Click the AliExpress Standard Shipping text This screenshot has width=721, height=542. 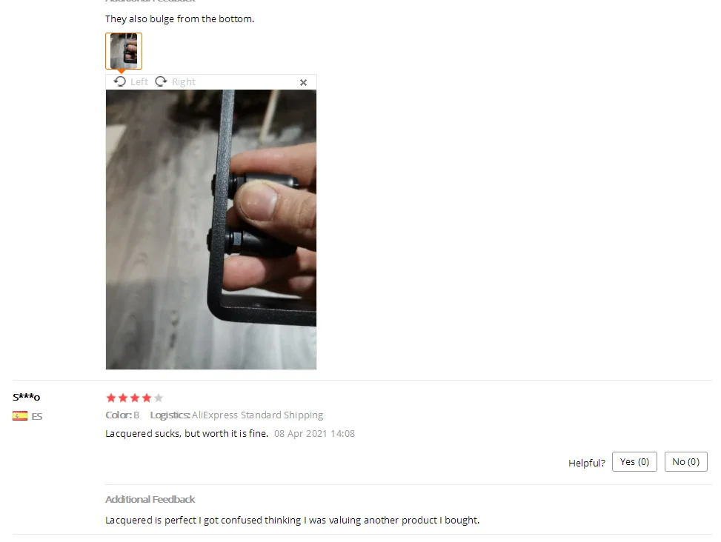pyautogui.click(x=258, y=415)
